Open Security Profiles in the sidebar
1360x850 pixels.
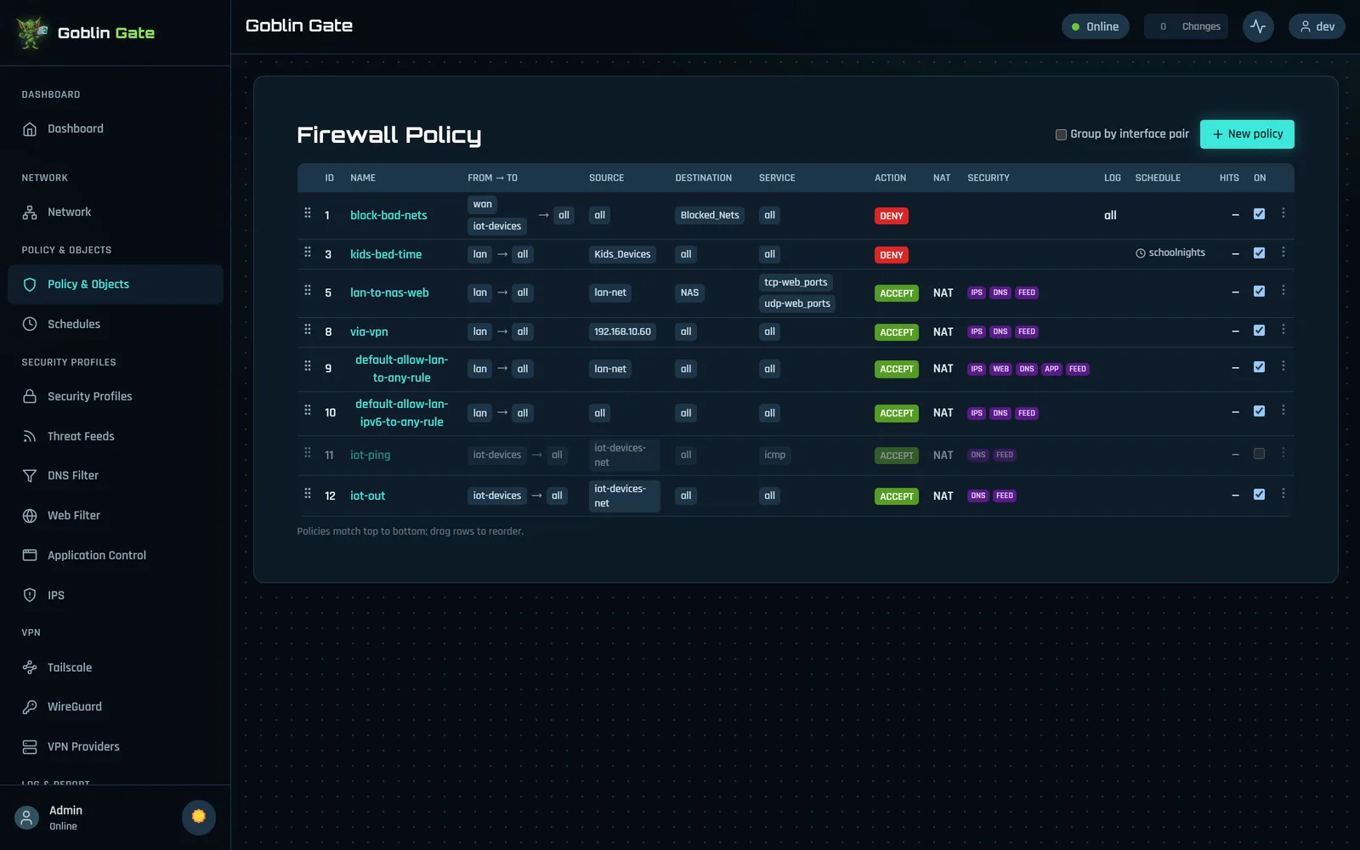point(116,396)
